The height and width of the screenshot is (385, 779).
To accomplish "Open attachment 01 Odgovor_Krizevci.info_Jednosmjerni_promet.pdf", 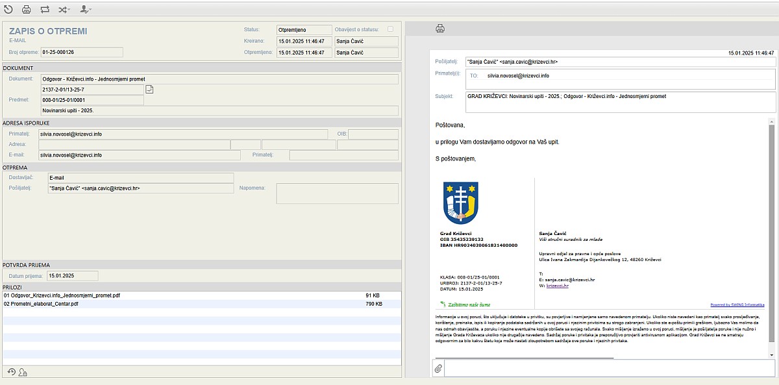I will click(x=62, y=295).
